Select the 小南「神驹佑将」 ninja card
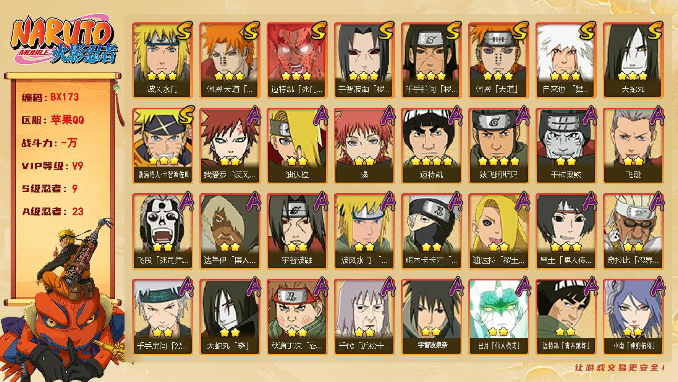The height and width of the screenshot is (382, 678). coord(633,317)
